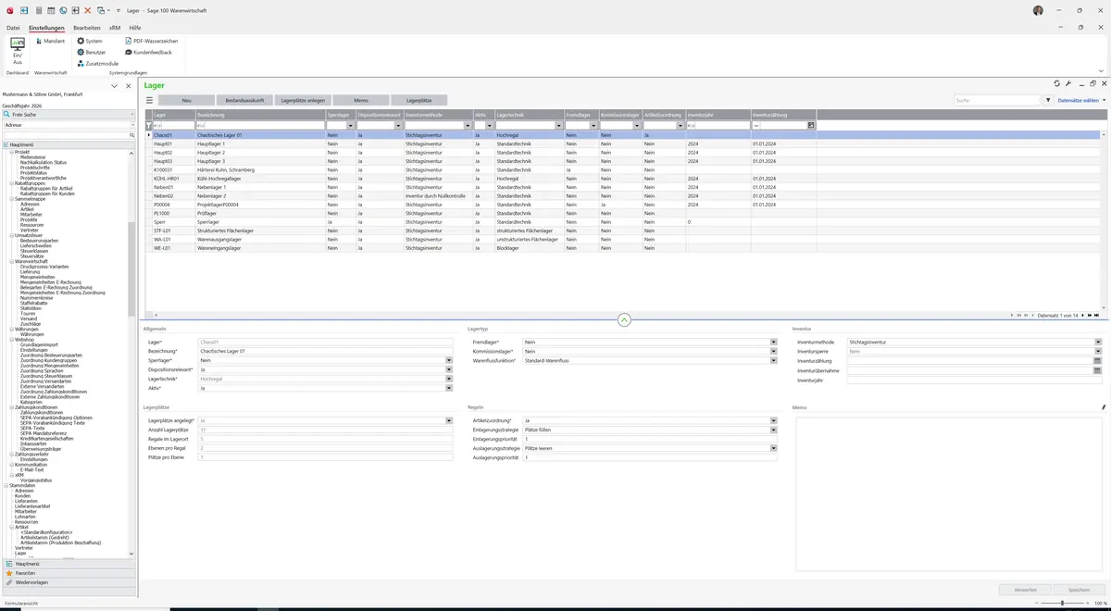1111x611 pixels.
Task: Open Kundenfeedback from the ribbon
Action: (x=148, y=53)
